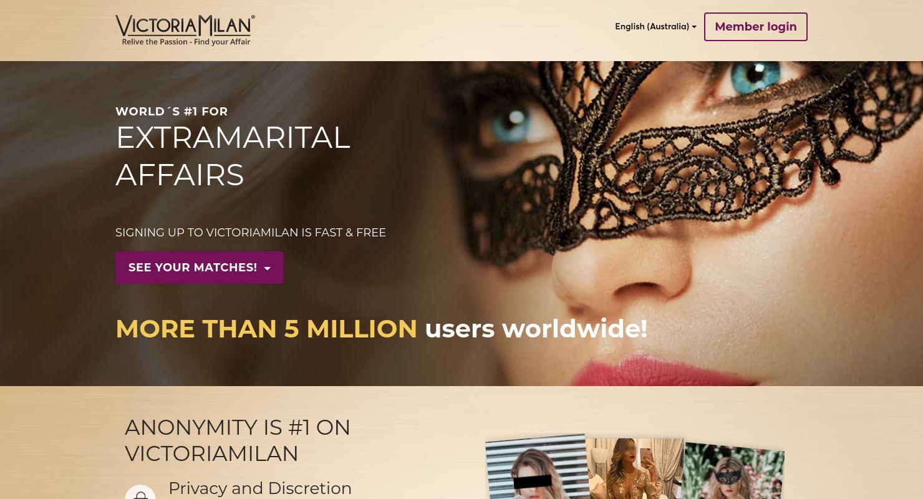Click the Privacy and Discretion heading
923x499 pixels.
pyautogui.click(x=260, y=488)
